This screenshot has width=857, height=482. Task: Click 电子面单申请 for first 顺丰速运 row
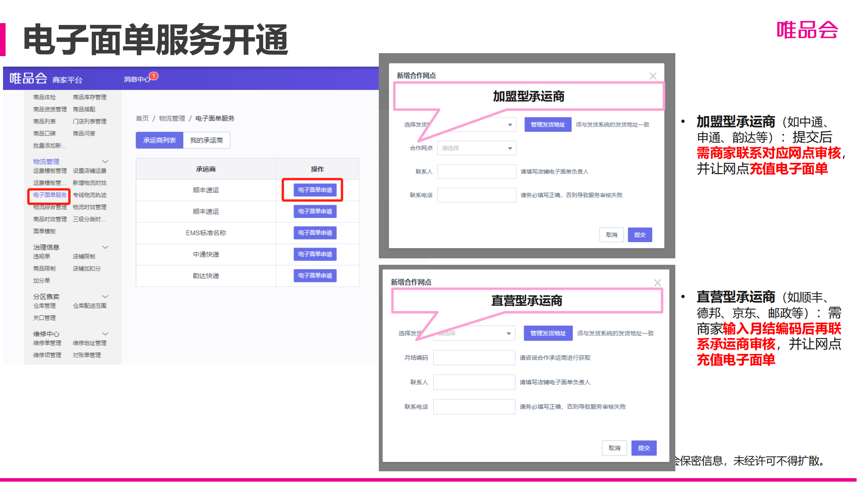pyautogui.click(x=315, y=190)
